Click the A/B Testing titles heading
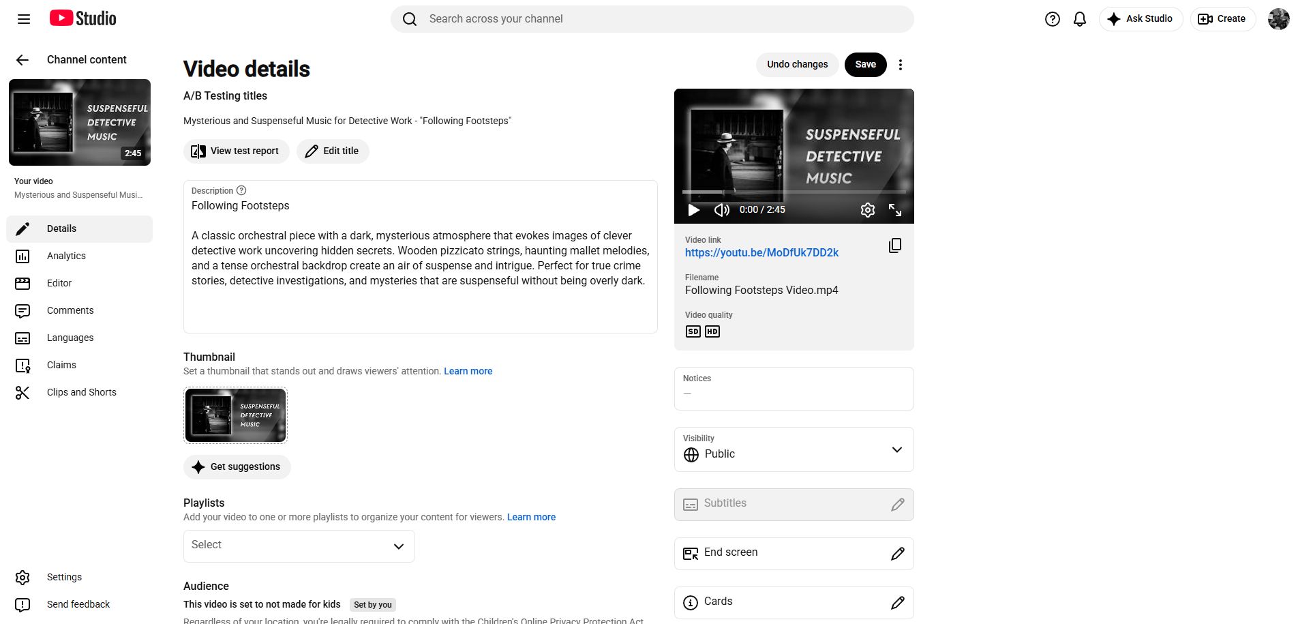 (x=225, y=96)
